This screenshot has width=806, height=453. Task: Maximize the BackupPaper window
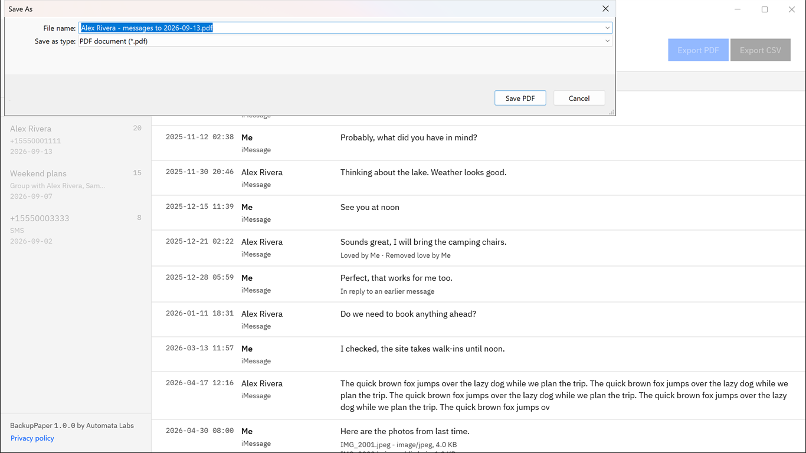765,9
